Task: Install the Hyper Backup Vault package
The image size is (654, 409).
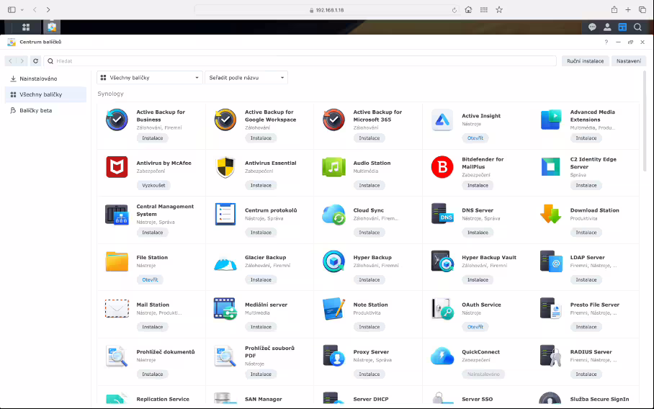Action: [x=478, y=280]
